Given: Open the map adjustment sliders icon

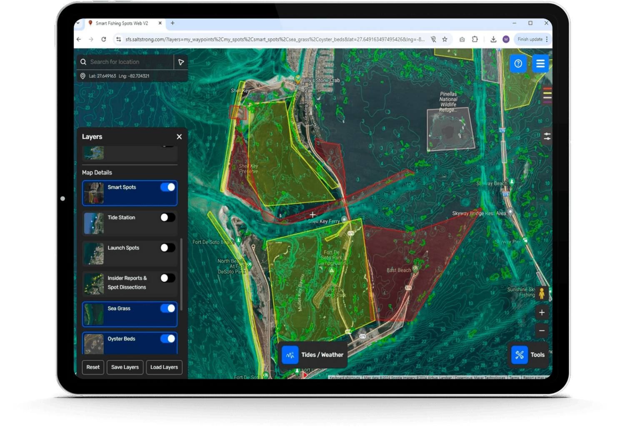Looking at the screenshot, I should [547, 136].
